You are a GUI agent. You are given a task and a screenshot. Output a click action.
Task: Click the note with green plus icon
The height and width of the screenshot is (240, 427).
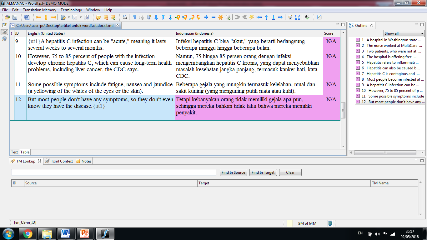113,17
